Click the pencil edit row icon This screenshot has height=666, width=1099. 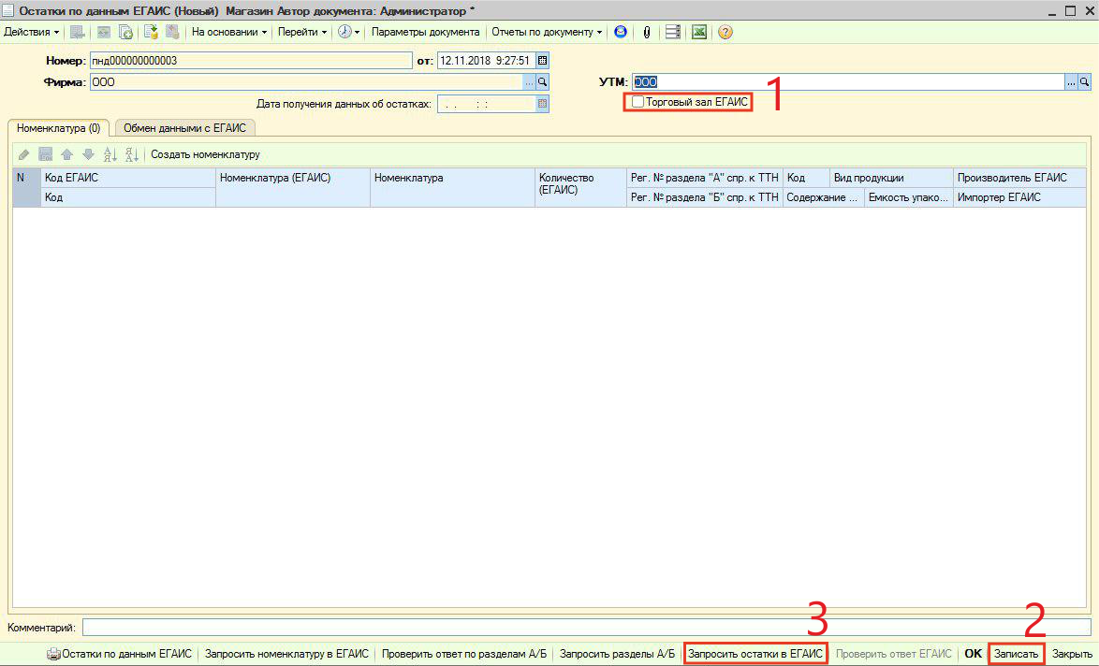tap(23, 154)
